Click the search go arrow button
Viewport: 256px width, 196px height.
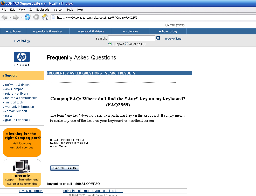(158, 38)
